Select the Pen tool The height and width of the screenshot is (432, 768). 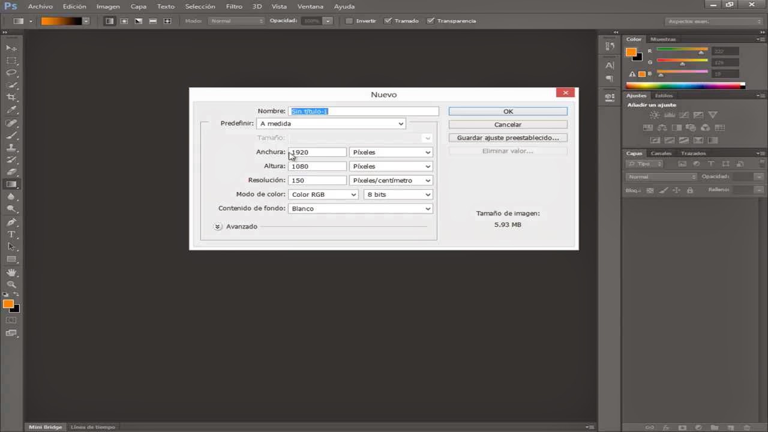[11, 222]
